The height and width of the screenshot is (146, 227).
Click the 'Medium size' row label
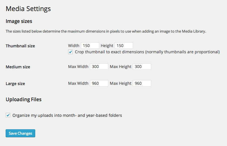(18, 67)
